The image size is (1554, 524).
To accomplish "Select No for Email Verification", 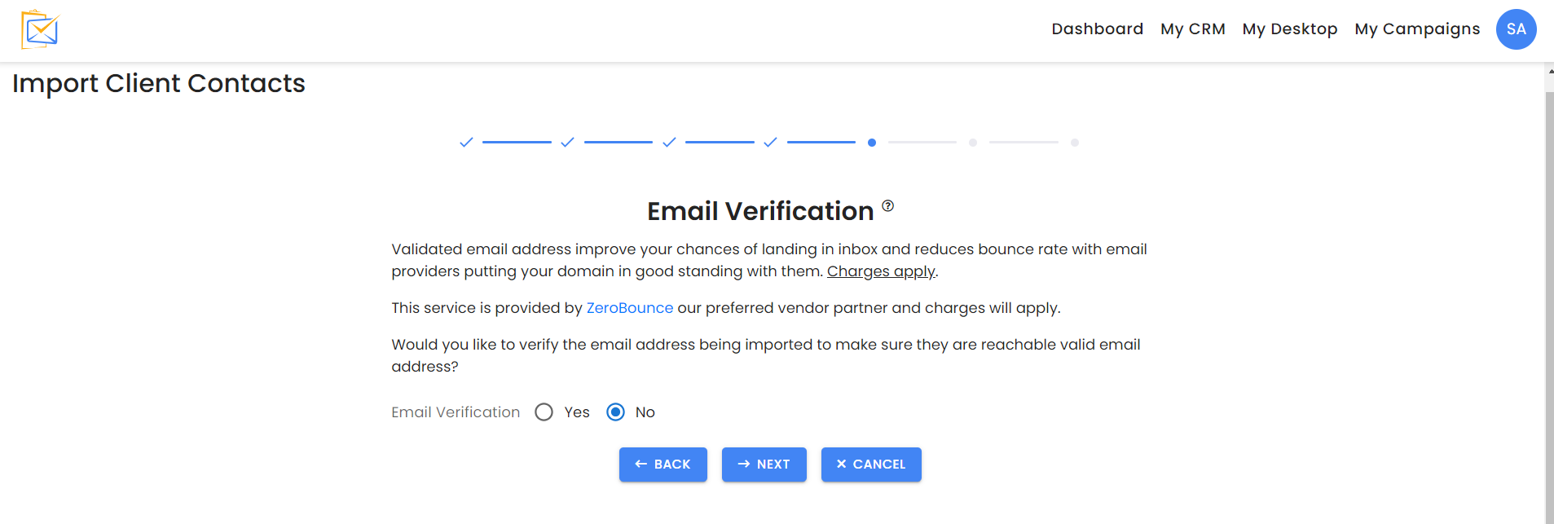I will point(616,412).
